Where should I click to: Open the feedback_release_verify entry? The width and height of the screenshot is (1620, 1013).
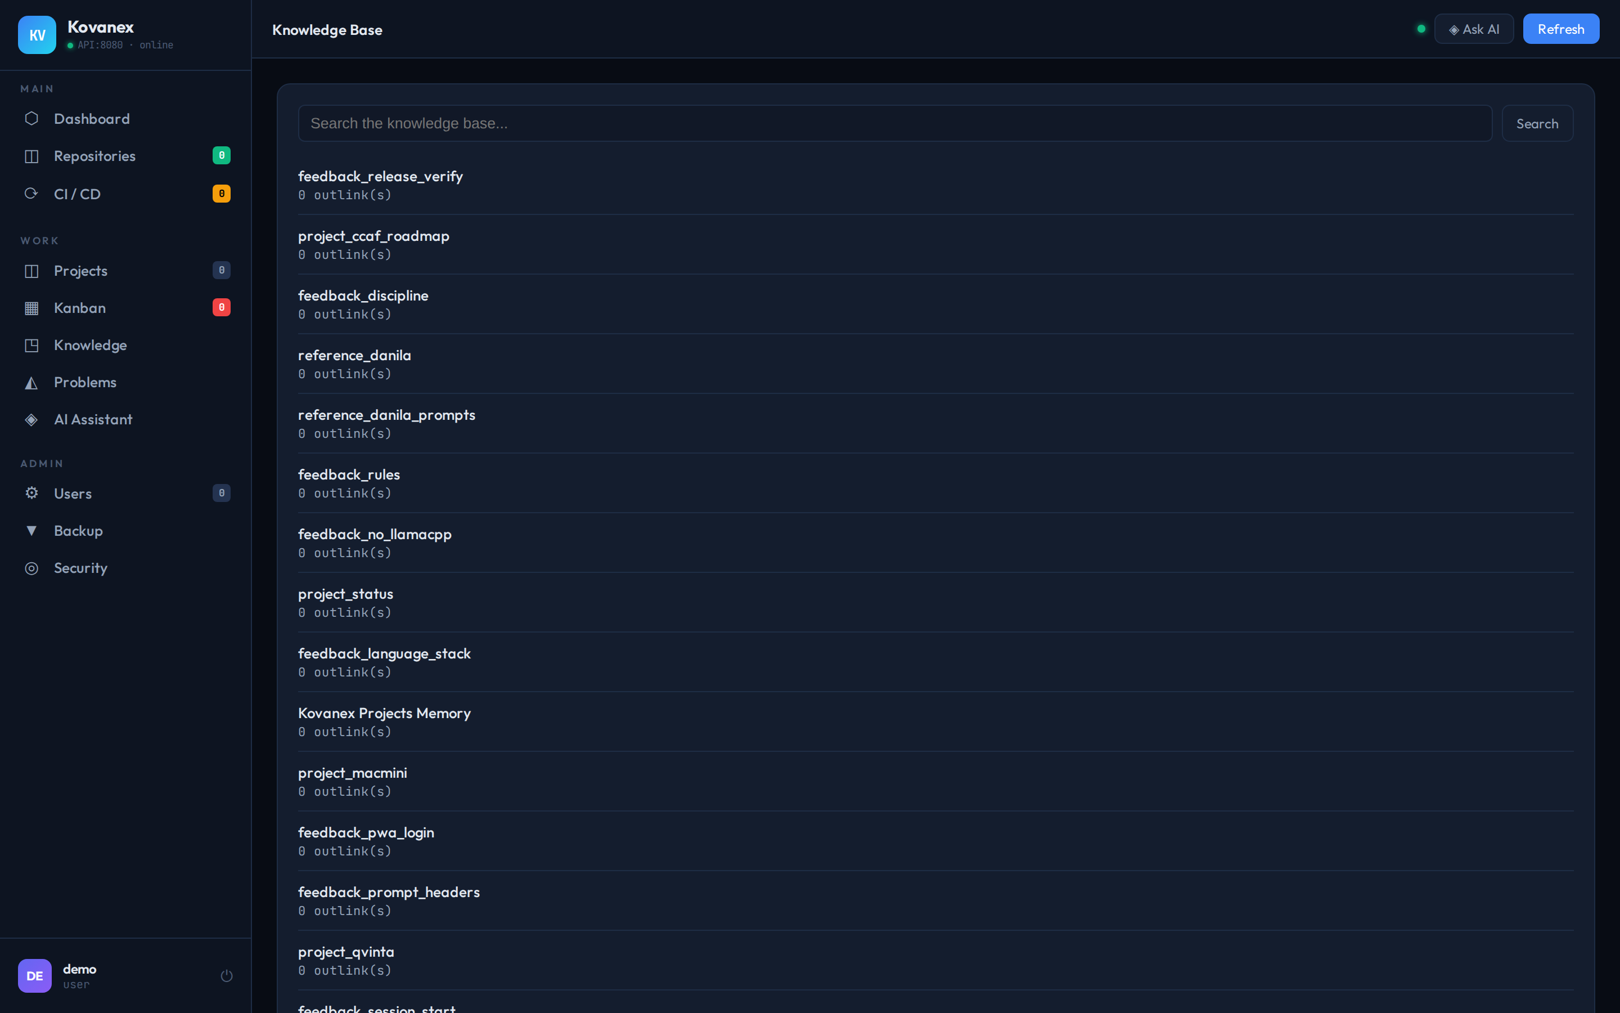coord(936,185)
